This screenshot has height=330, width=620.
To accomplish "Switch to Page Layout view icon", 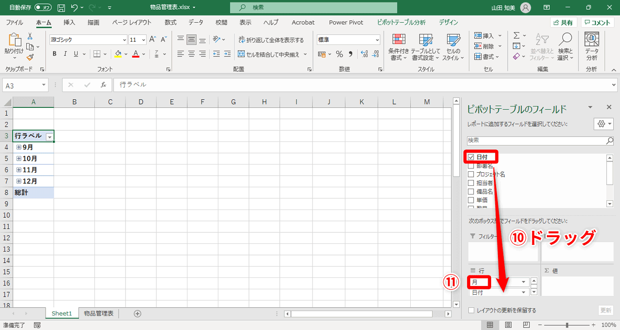I will pyautogui.click(x=509, y=325).
